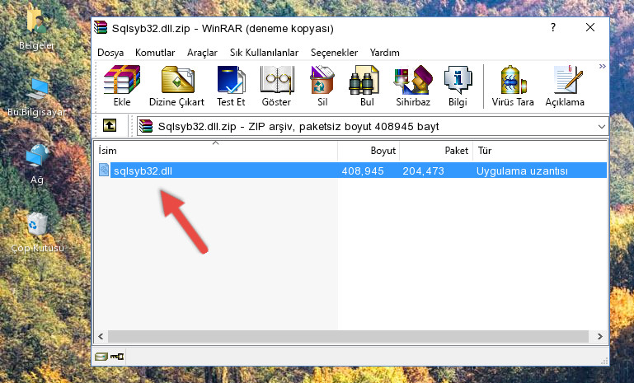
Task: Sort files by Boyut column
Action: pyautogui.click(x=369, y=151)
